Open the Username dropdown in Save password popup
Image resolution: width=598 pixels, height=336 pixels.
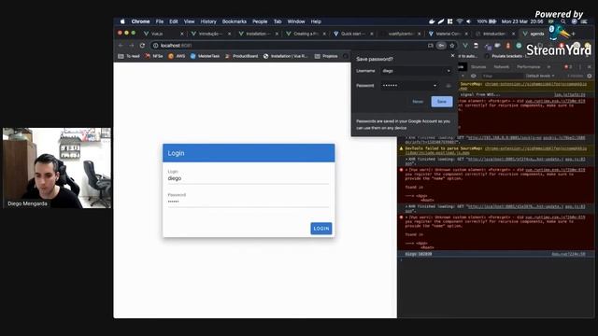pos(448,71)
